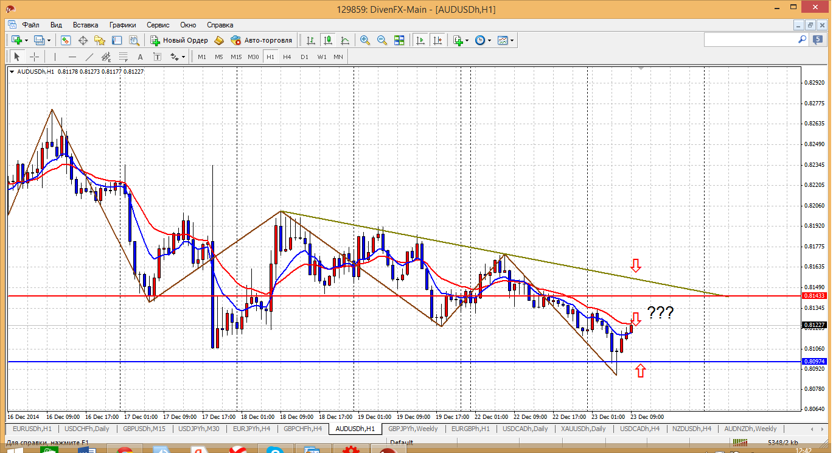Image resolution: width=833 pixels, height=453 pixels.
Task: Select the arrow cursor tool
Action: coord(17,57)
